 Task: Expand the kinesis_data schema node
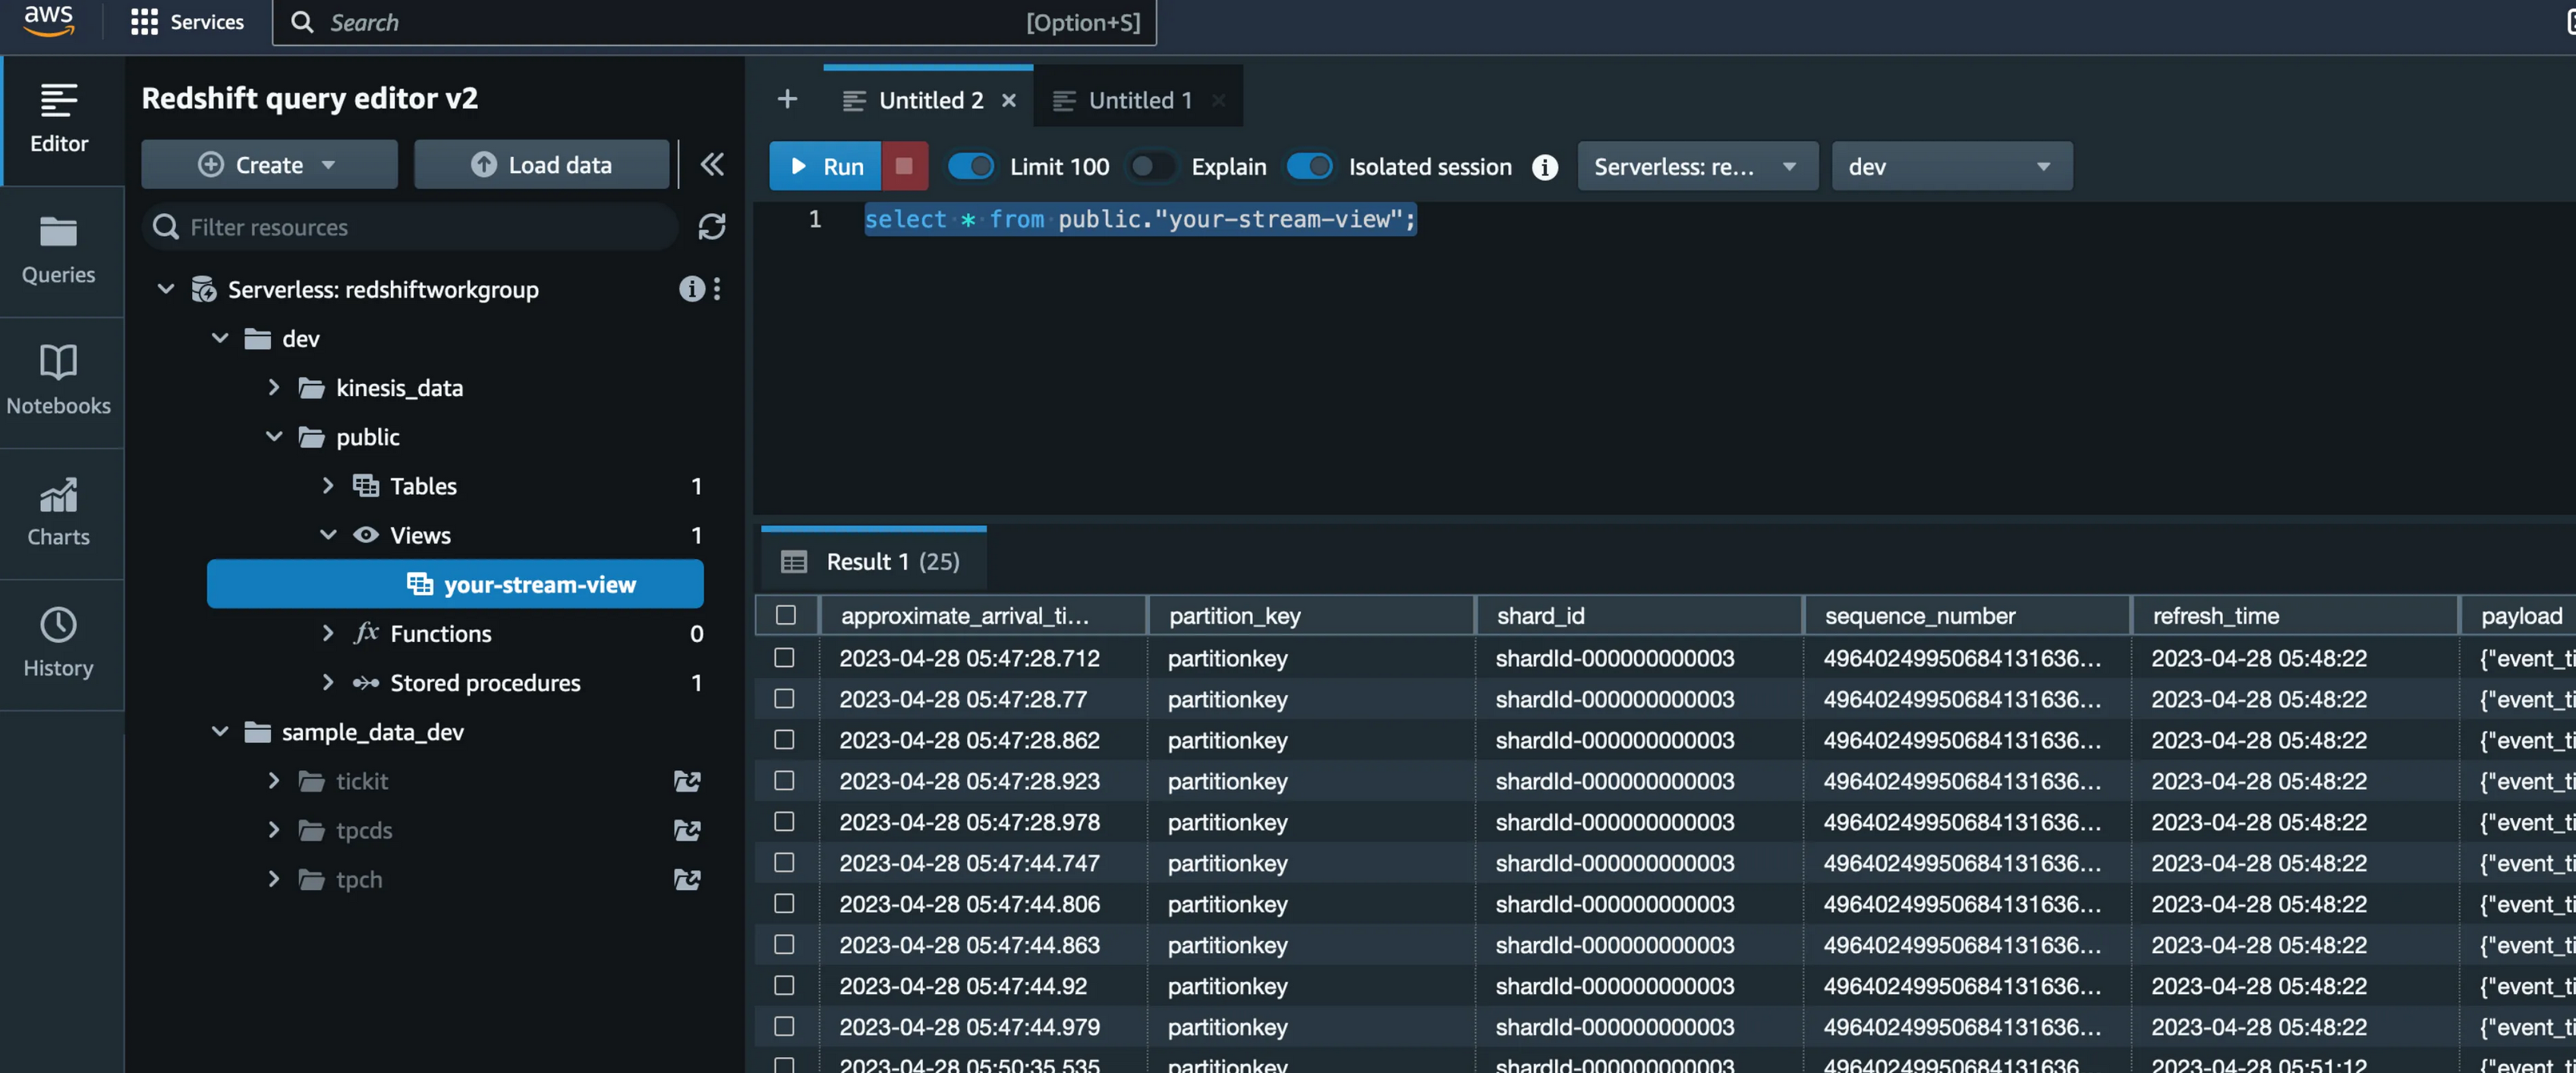pos(273,387)
